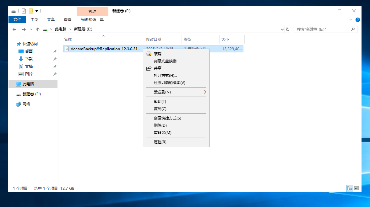Go forward with the right arrow
Viewport: 370px width, 207px height.
[24, 29]
